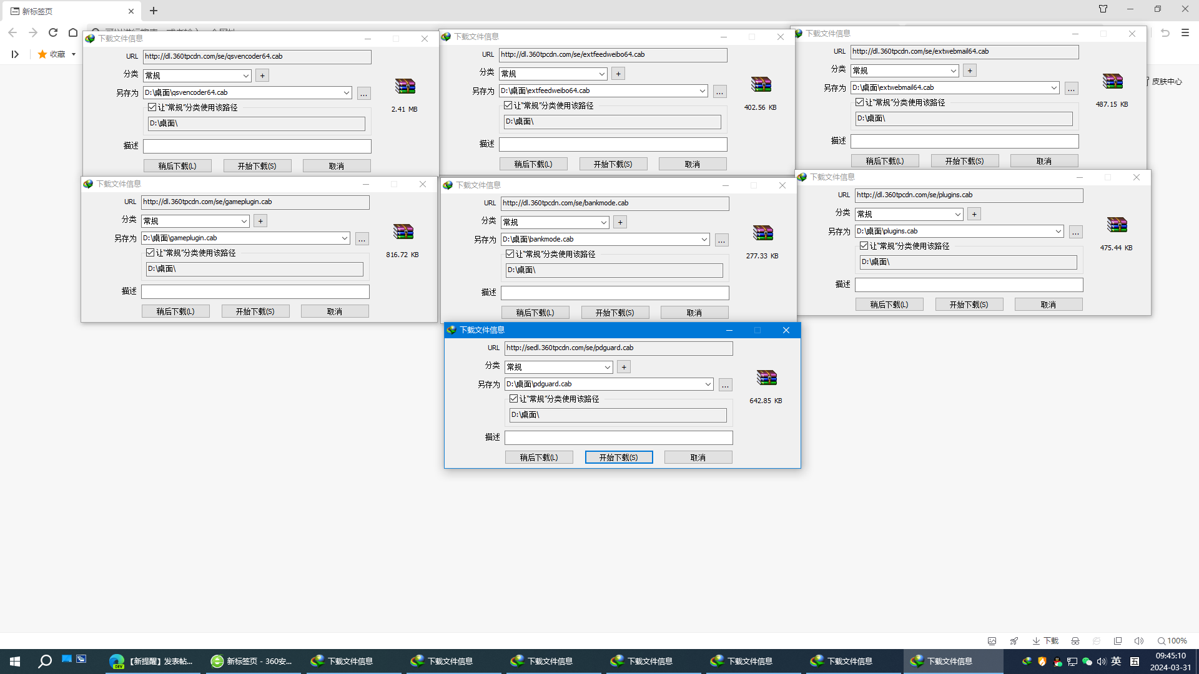Reload the browser page
The height and width of the screenshot is (674, 1199).
[53, 32]
